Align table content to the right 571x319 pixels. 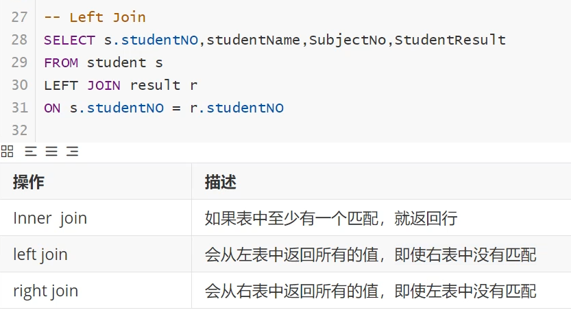[72, 152]
